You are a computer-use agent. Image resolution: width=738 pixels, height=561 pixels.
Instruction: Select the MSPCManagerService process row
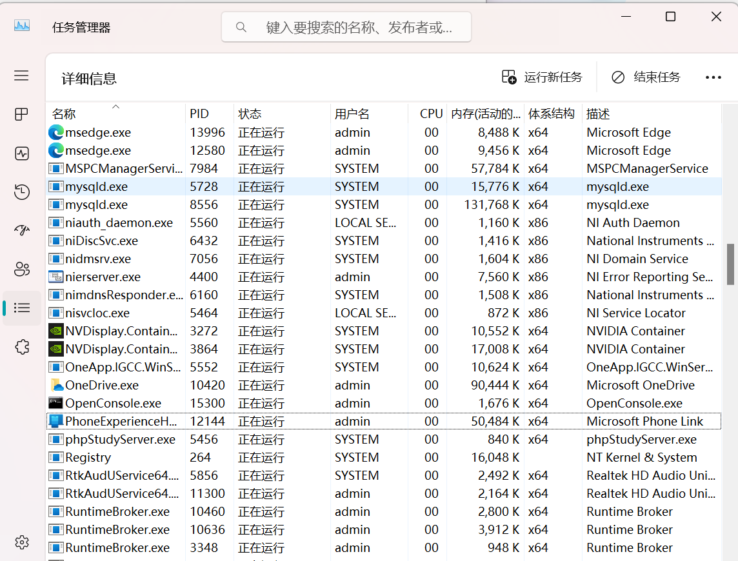click(x=384, y=168)
